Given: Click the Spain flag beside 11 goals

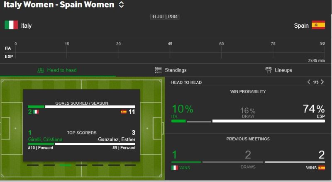Looking at the screenshot, I should [x=123, y=112].
